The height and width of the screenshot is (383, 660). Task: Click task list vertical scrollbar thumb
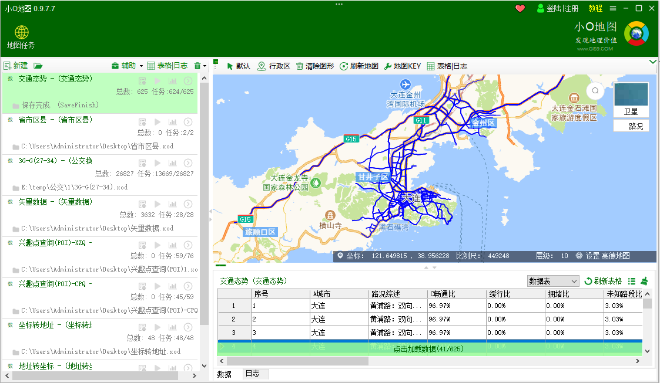[x=204, y=204]
